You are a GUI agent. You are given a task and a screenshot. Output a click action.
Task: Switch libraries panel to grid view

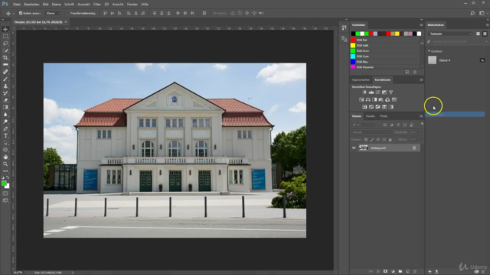pos(478,34)
